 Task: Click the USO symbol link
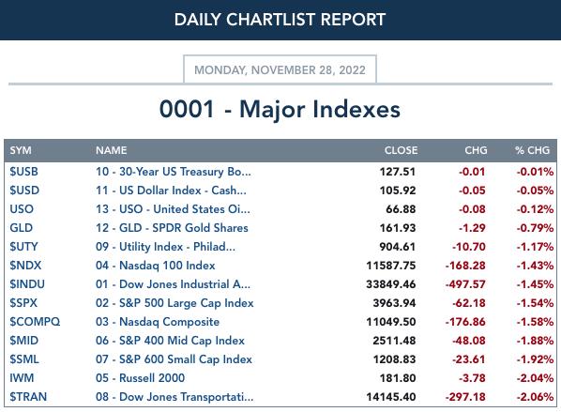click(22, 209)
